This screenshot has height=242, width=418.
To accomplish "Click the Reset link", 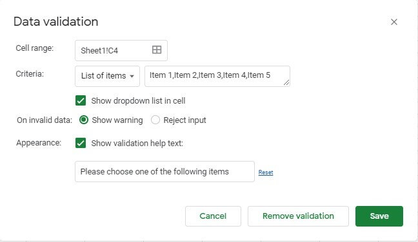I will tap(266, 172).
